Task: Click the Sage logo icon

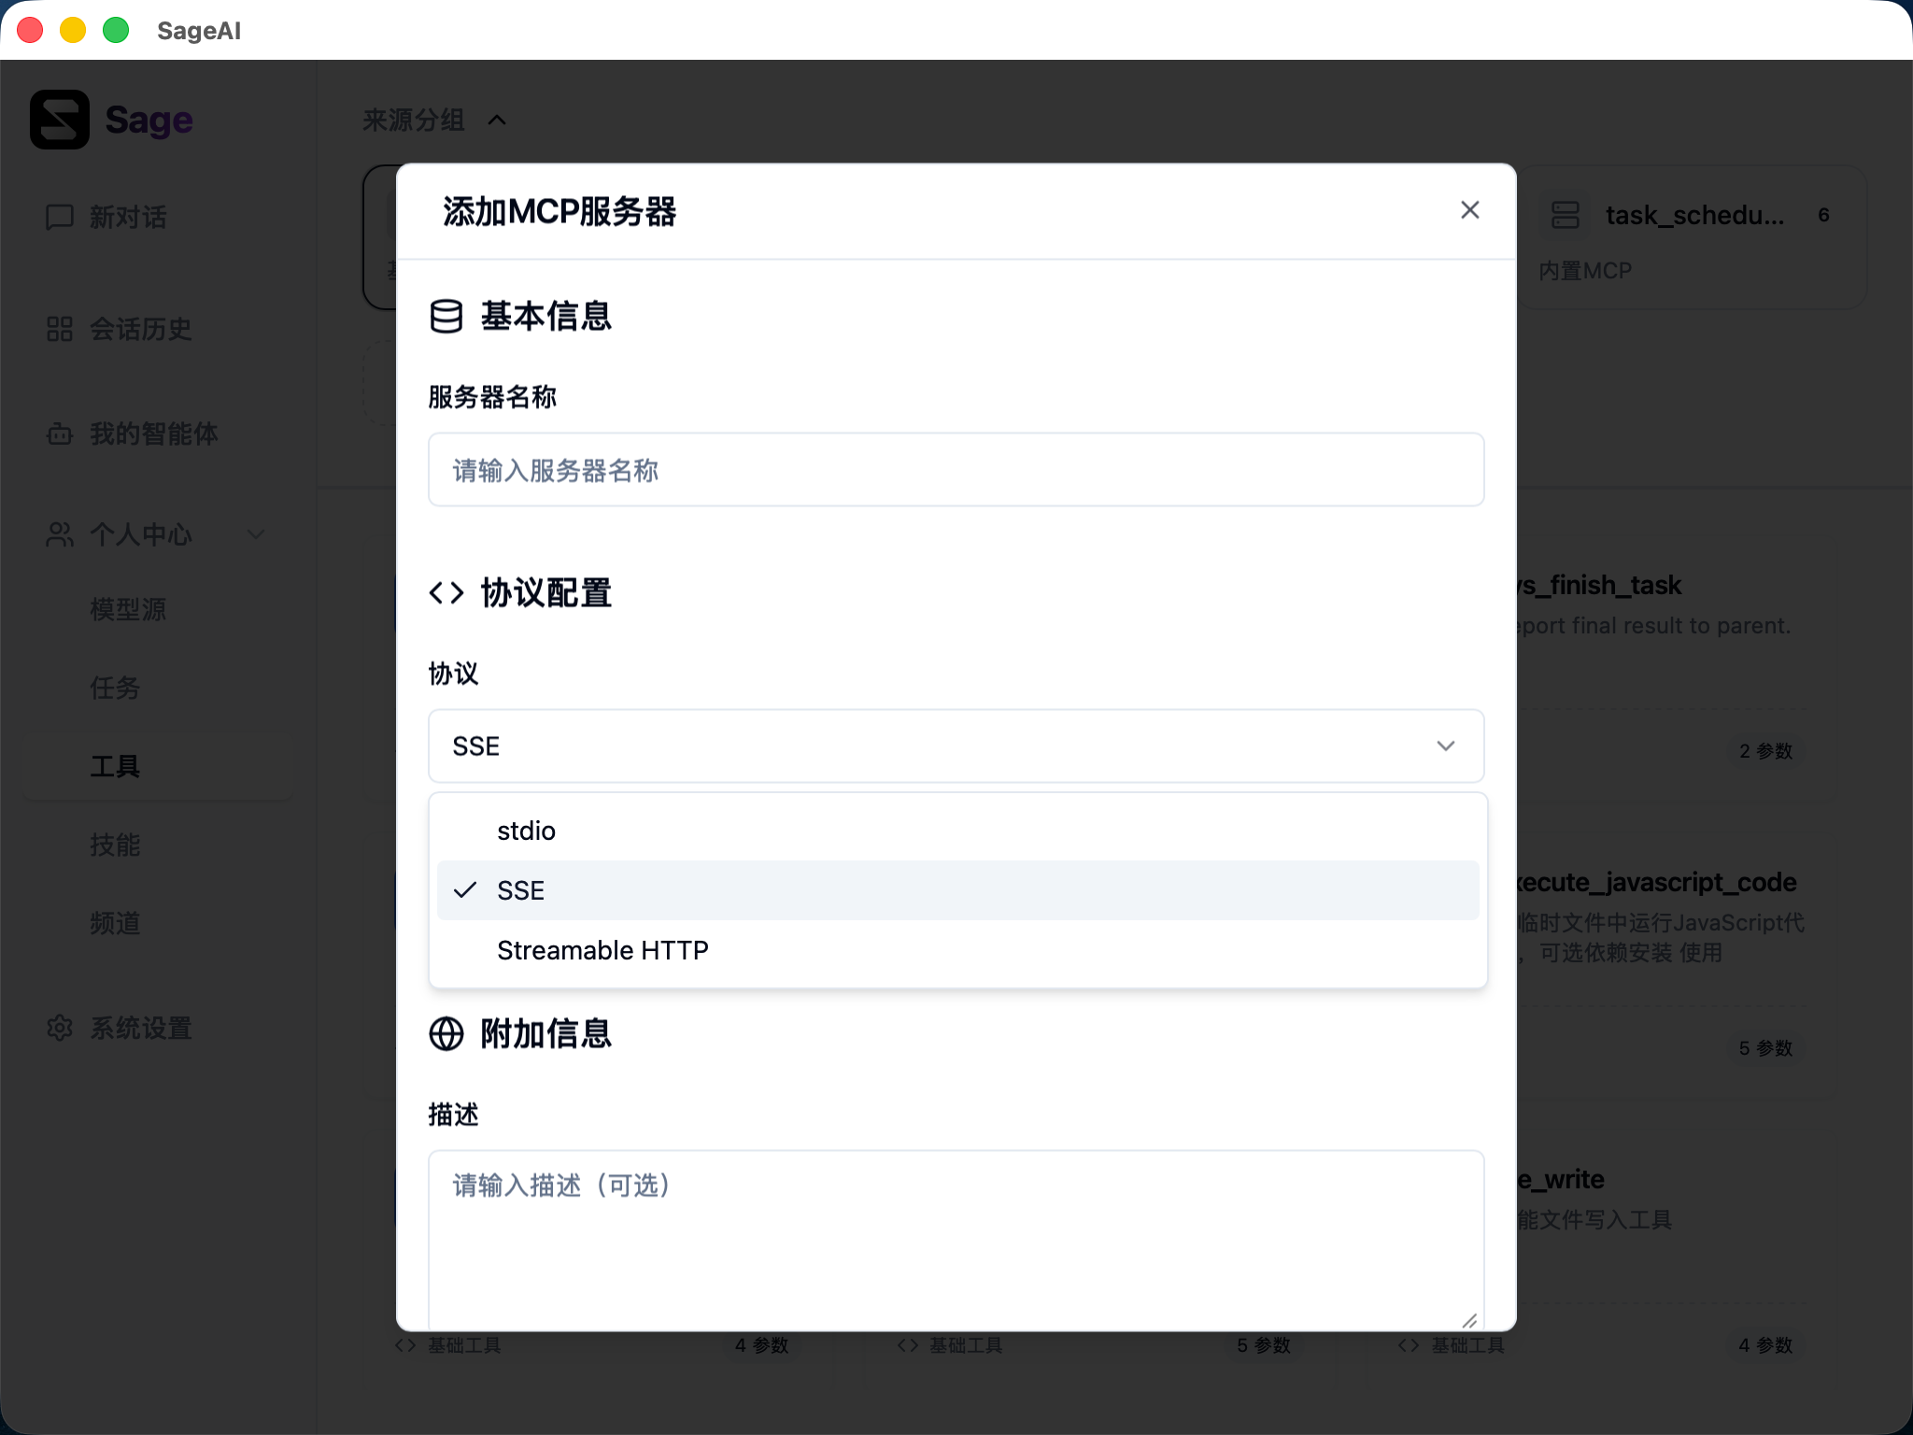Action: pos(60,120)
